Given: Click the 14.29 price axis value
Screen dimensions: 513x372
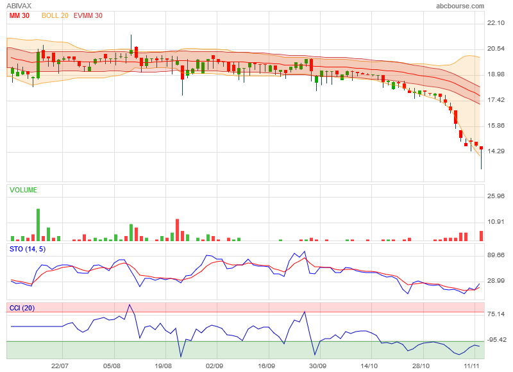Looking at the screenshot, I should click(496, 151).
